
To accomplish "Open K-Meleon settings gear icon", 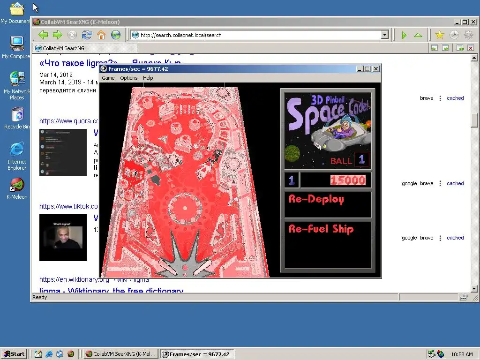I will point(469,35).
